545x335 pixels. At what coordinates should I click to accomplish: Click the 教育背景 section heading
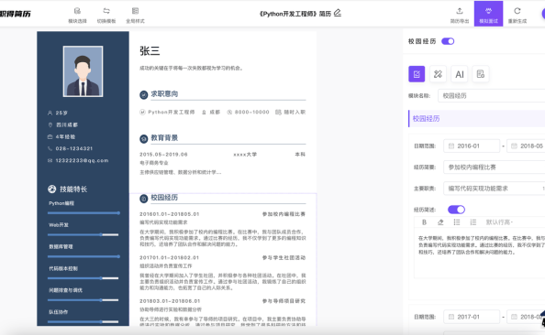tap(164, 138)
